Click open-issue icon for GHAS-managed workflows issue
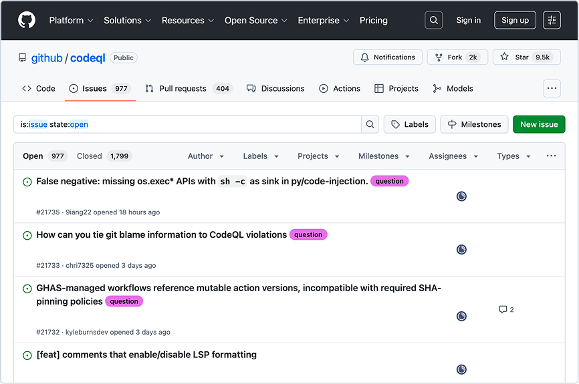The height and width of the screenshot is (384, 579). pyautogui.click(x=27, y=289)
